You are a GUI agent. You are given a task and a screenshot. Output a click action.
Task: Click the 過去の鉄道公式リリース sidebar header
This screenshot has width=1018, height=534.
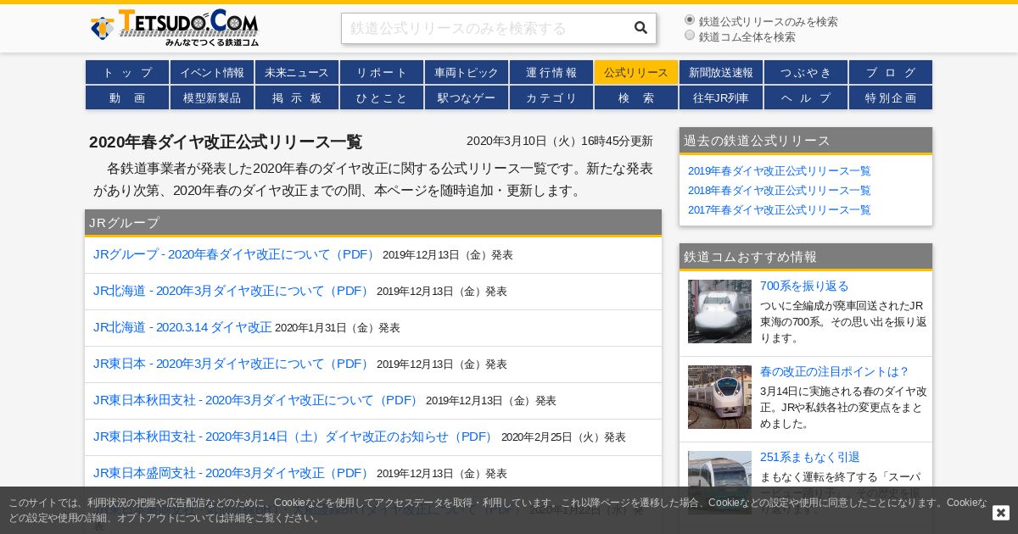(806, 140)
